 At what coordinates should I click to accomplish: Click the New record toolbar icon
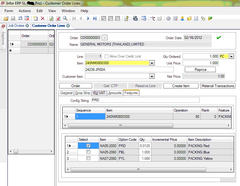(35, 18)
